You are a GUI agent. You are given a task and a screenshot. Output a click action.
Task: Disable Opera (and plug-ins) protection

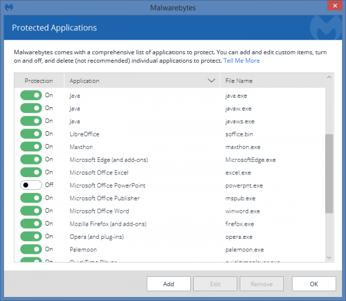(x=31, y=237)
